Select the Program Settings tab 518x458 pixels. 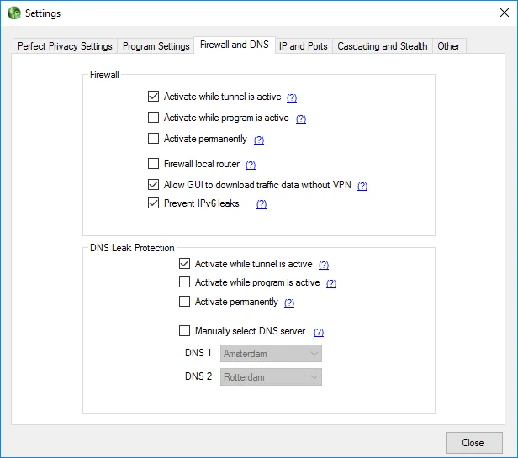(x=156, y=46)
